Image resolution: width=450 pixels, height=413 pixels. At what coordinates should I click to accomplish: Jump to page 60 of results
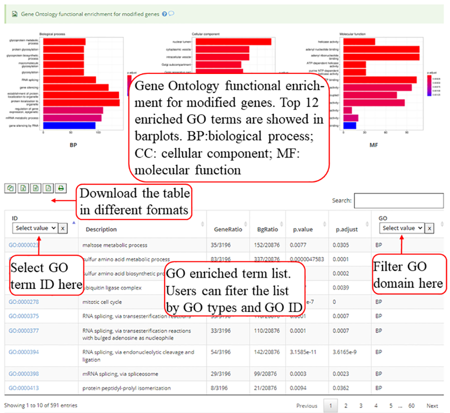(x=411, y=405)
